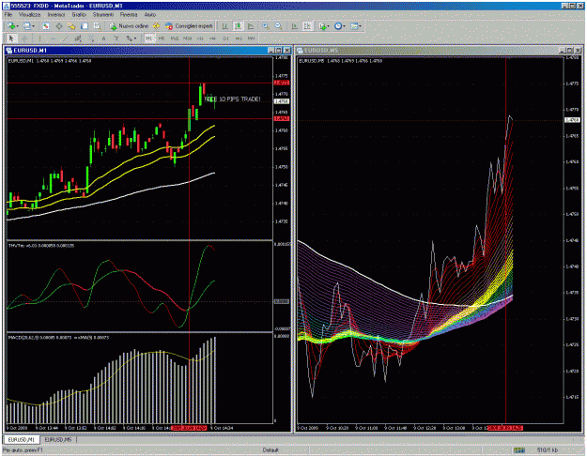Open the Terminal panel icon
587x456 pixels.
[85, 26]
